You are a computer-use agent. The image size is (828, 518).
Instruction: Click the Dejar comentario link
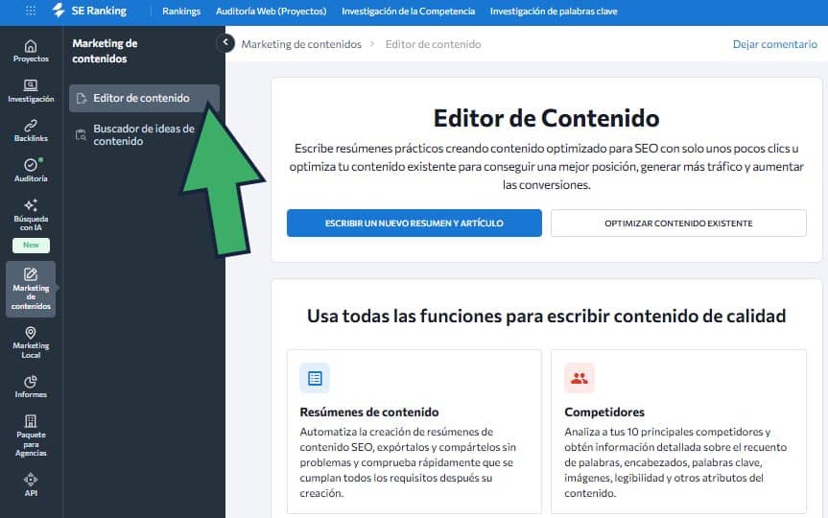pos(774,44)
